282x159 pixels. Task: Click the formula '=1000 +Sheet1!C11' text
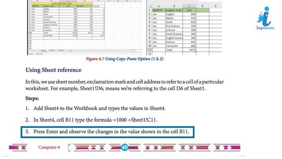point(135,120)
